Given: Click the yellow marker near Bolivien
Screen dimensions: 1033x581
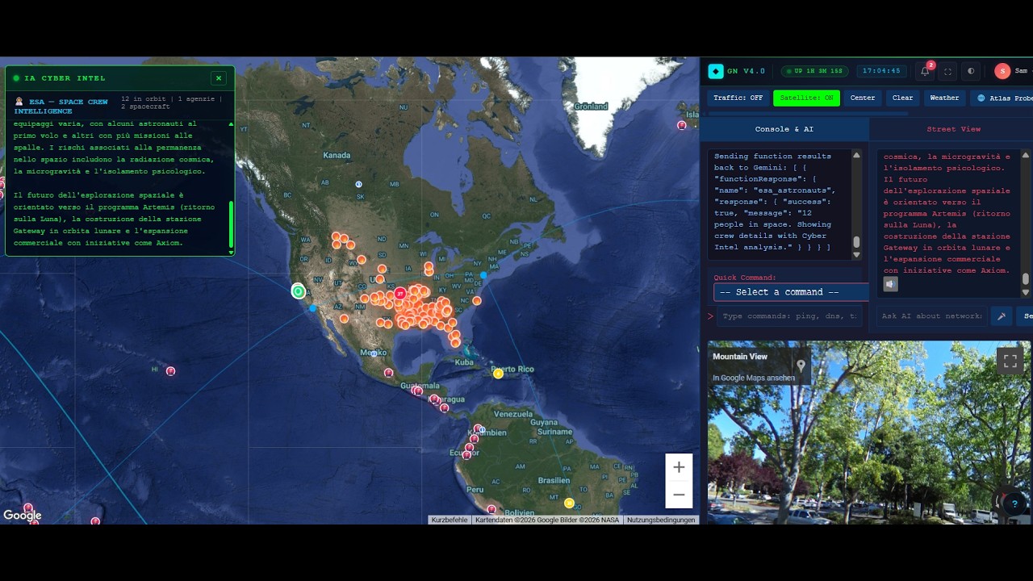Looking at the screenshot, I should [x=569, y=503].
